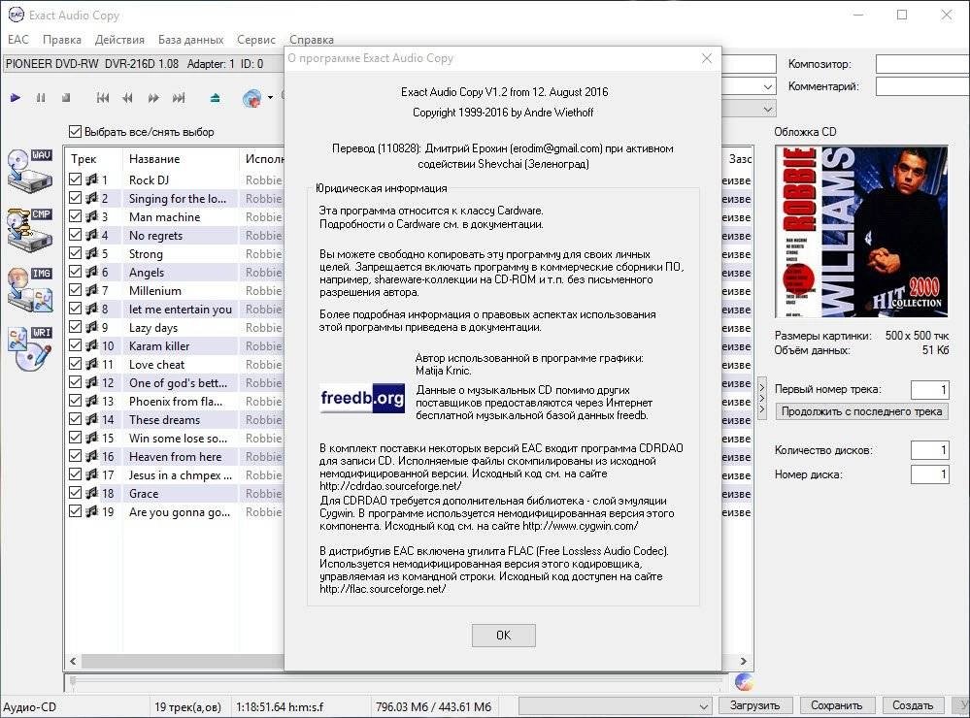Image resolution: width=970 pixels, height=718 pixels.
Task: Click music note icon of track 1
Action: click(x=91, y=179)
